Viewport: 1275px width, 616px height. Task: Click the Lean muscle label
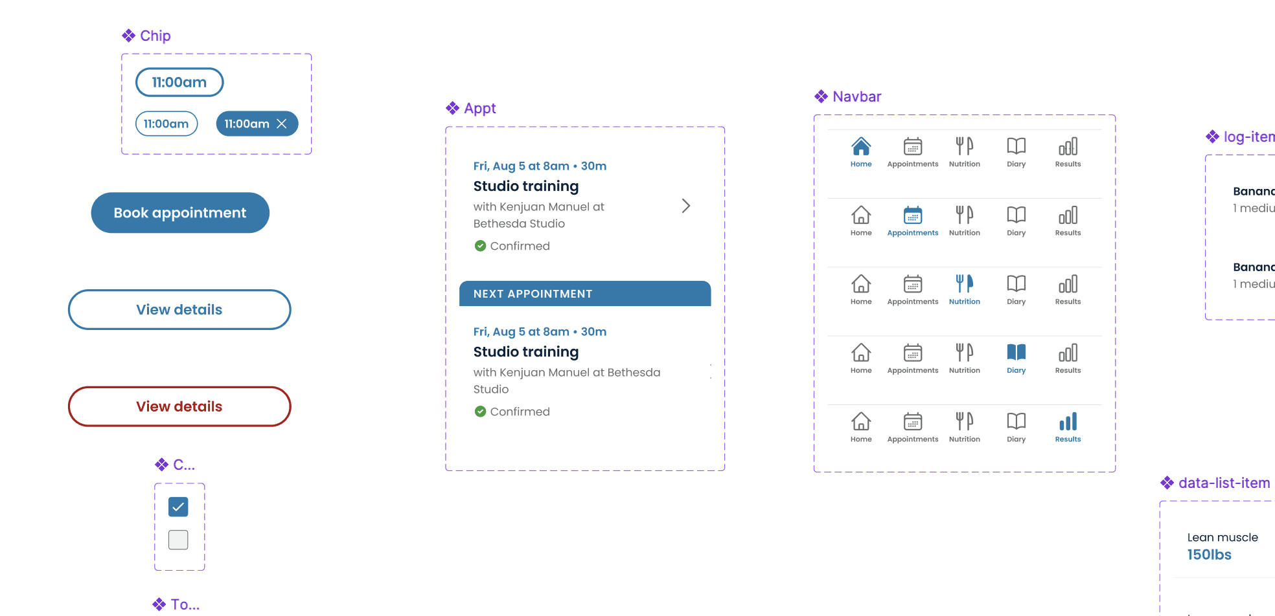point(1223,537)
